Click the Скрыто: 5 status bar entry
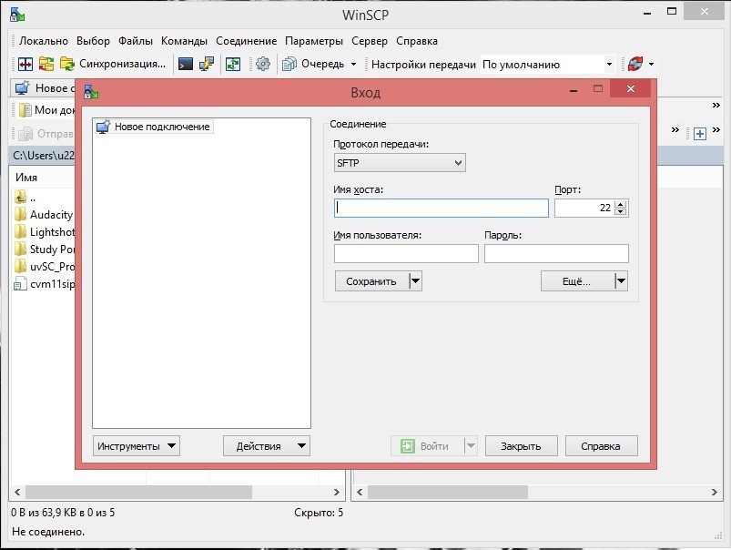Viewport: 731px width, 550px height. point(319,513)
